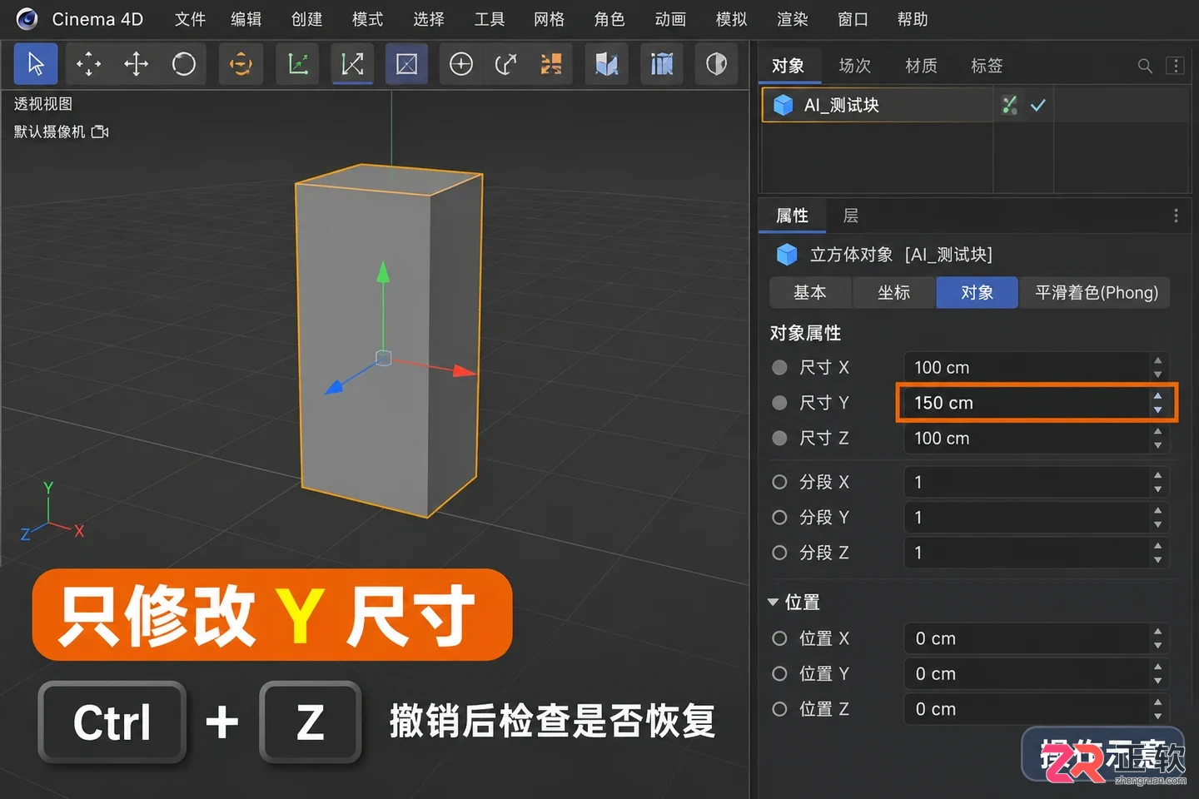This screenshot has height=799, width=1199.
Task: Select the axis lock tool with underline
Action: [352, 64]
